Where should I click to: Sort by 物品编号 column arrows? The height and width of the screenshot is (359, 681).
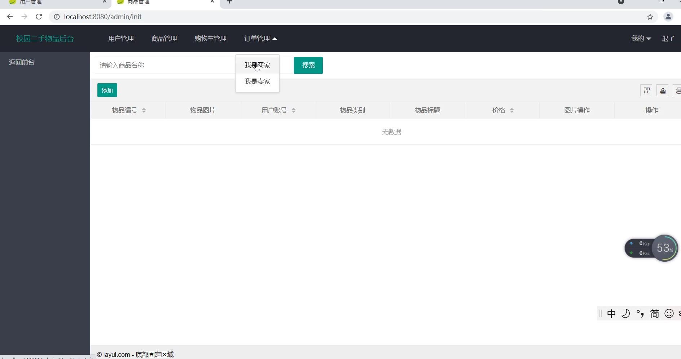pos(144,110)
